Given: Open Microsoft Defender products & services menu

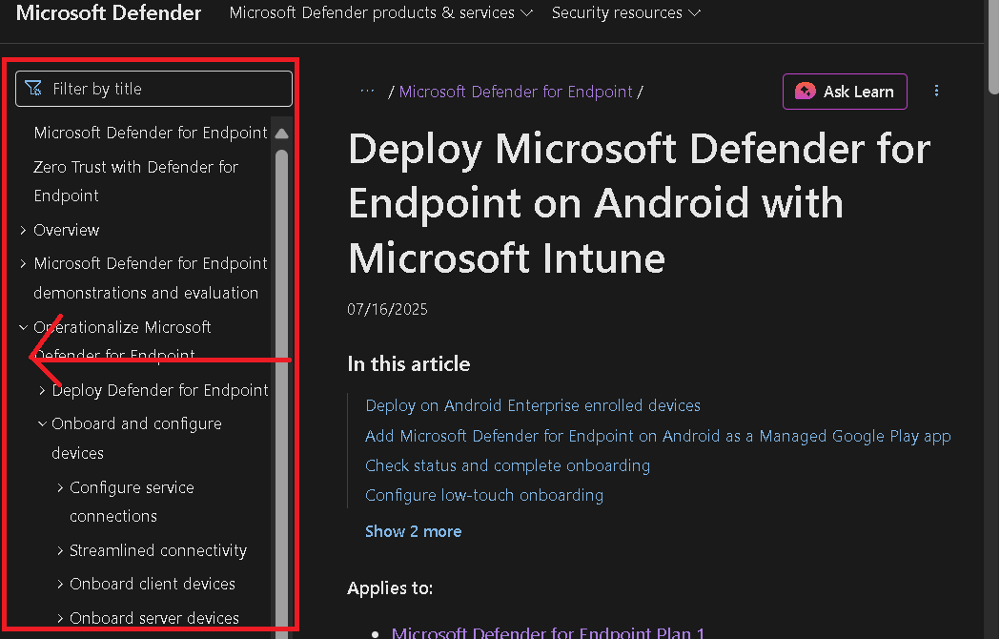Looking at the screenshot, I should pyautogui.click(x=380, y=12).
